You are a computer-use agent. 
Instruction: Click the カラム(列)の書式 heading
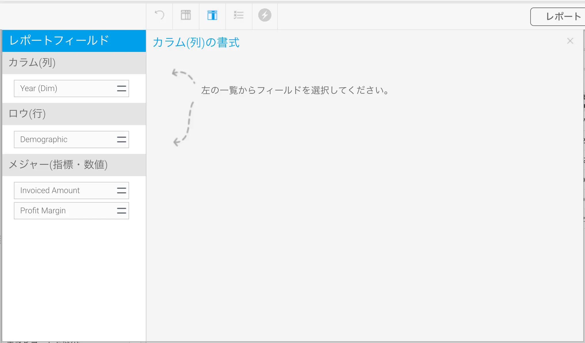pos(196,43)
